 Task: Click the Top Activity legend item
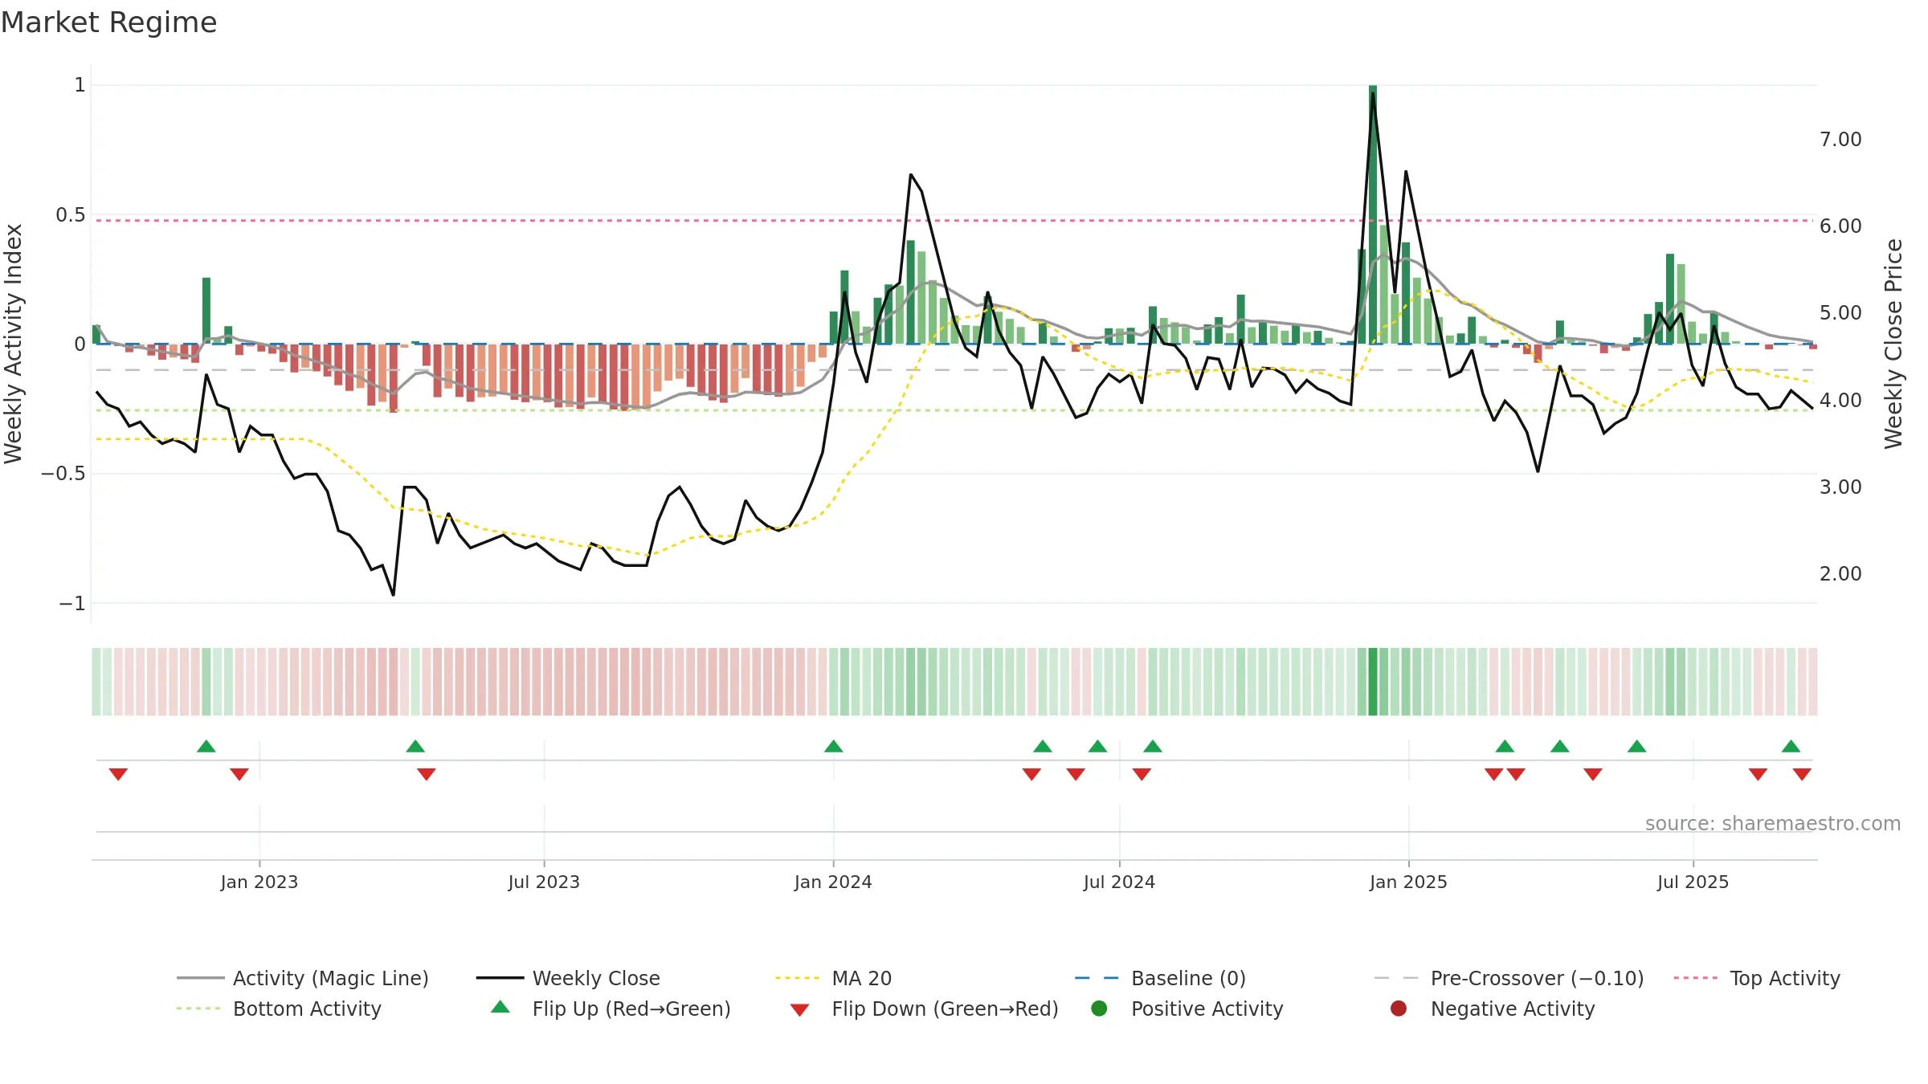point(1756,978)
